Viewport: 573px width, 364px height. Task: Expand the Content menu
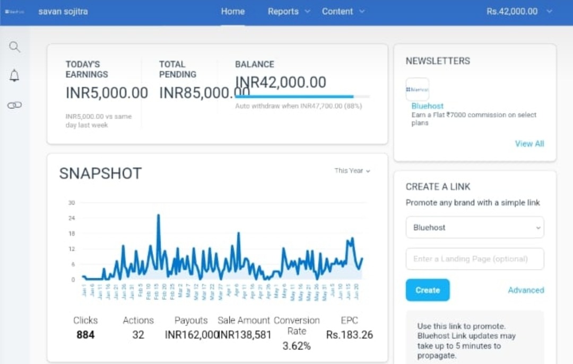[343, 12]
